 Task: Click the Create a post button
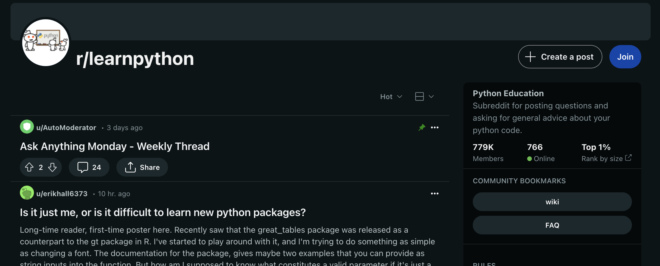560,56
